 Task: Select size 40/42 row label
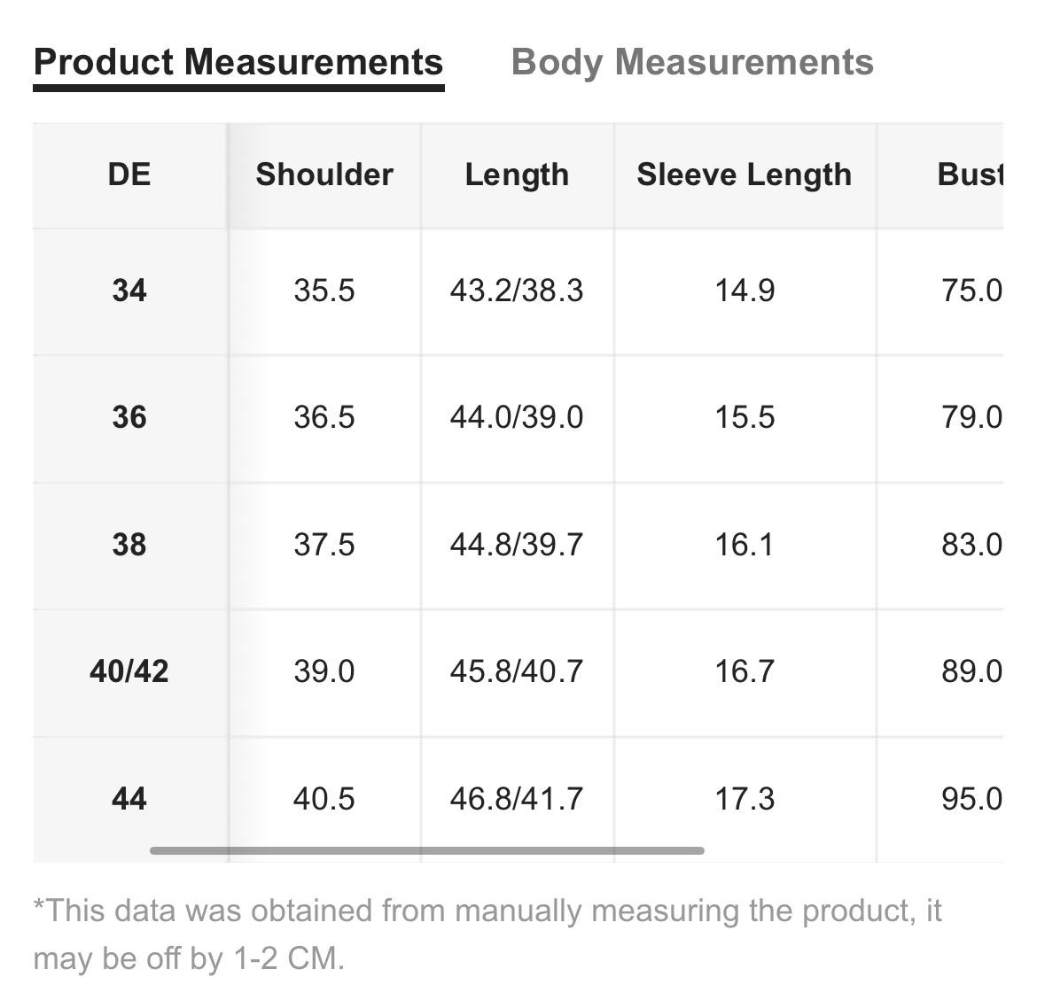[129, 672]
